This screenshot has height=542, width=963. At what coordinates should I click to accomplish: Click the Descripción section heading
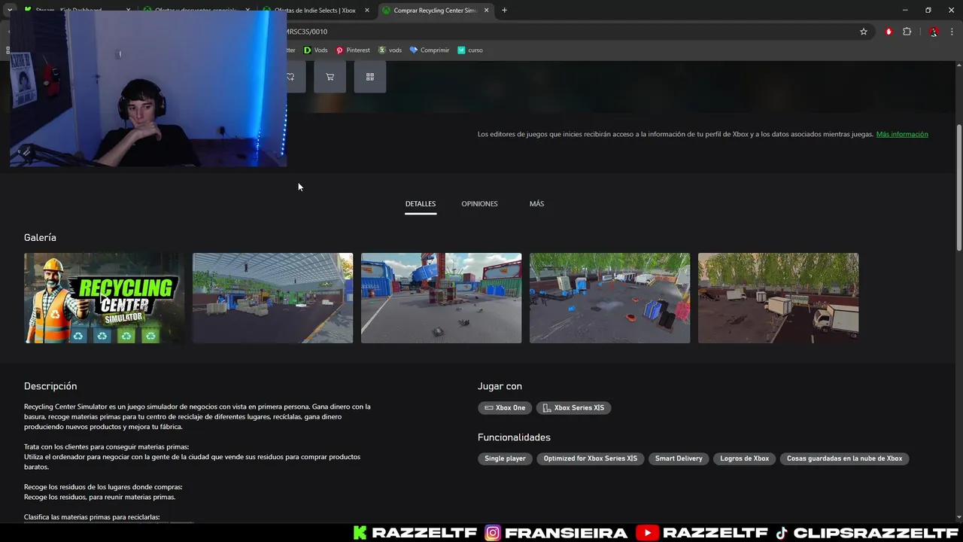click(x=50, y=386)
